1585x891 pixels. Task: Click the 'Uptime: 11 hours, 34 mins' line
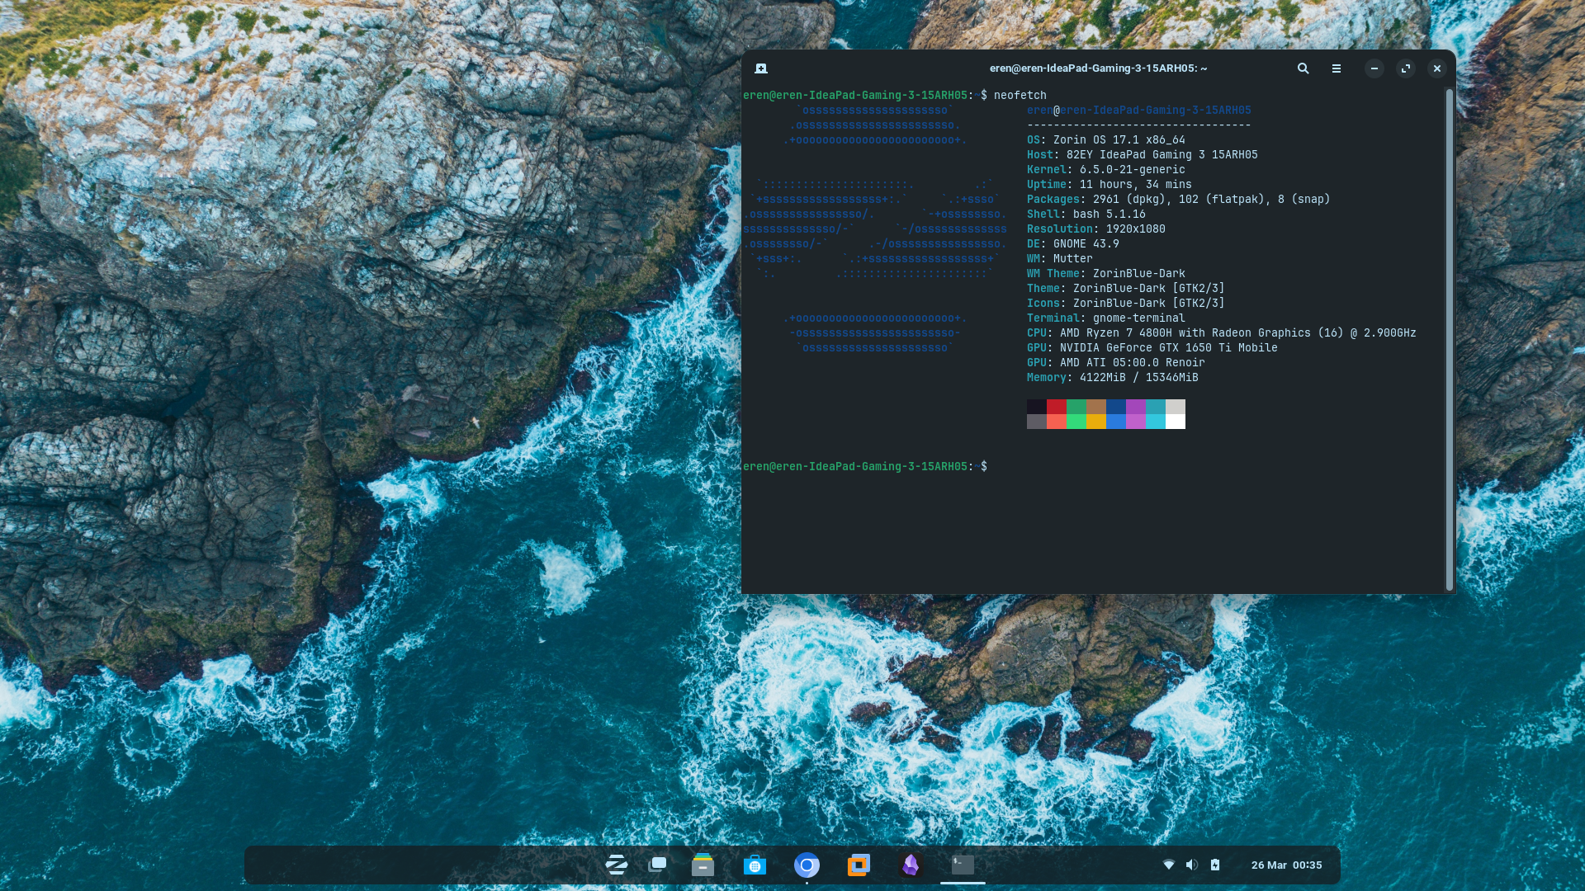(1109, 184)
